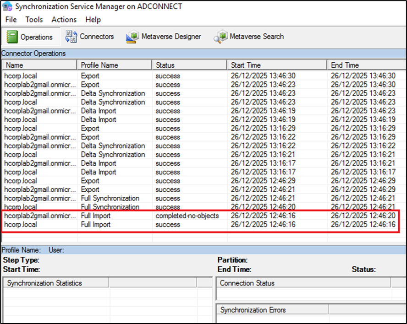407x324 pixels.
Task: Sort by Start Time column header
Action: click(x=276, y=65)
